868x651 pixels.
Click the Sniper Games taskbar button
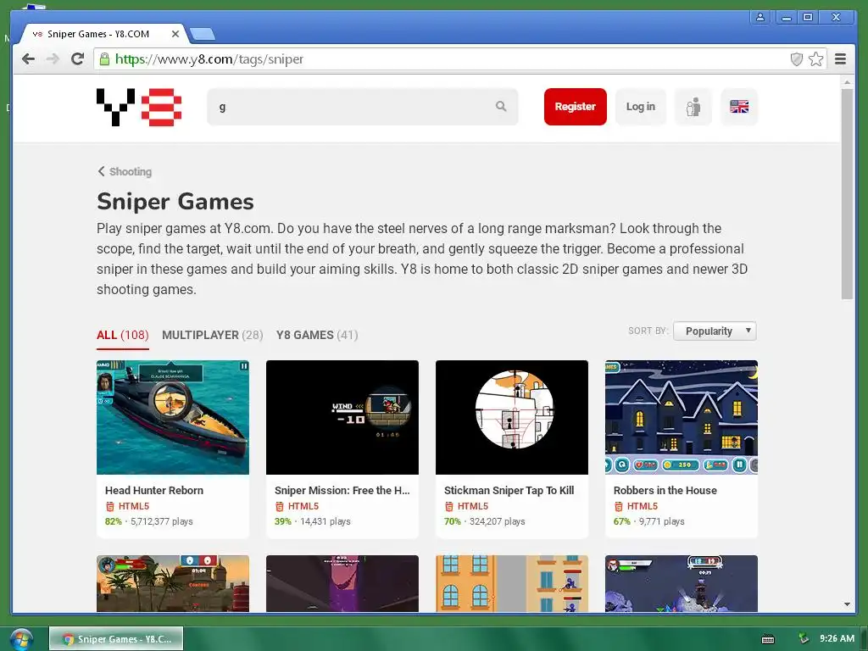click(x=116, y=639)
